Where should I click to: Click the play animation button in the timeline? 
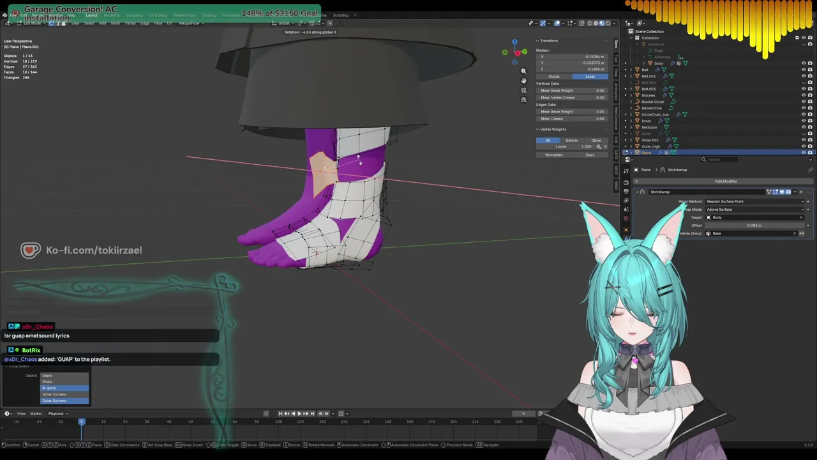click(x=299, y=413)
